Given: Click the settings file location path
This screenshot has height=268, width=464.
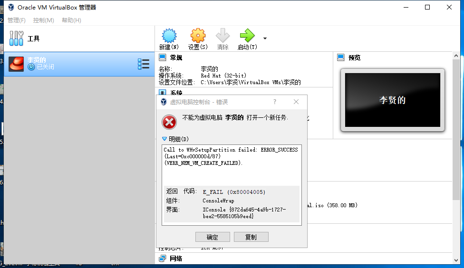Looking at the screenshot, I should 251,83.
